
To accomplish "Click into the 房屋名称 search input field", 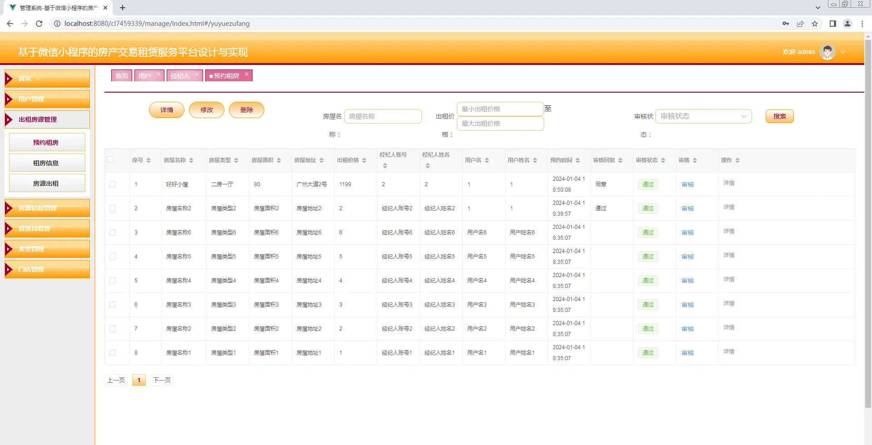I will pos(383,116).
